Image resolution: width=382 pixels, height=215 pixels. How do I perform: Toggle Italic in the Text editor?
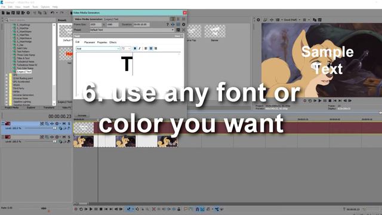tap(140, 48)
